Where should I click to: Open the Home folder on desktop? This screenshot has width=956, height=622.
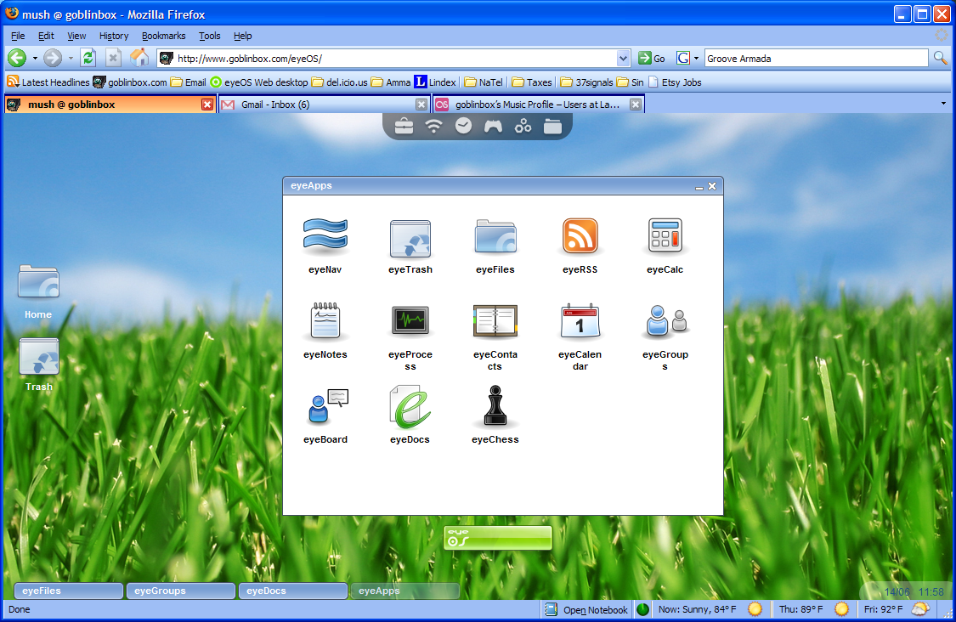38,284
